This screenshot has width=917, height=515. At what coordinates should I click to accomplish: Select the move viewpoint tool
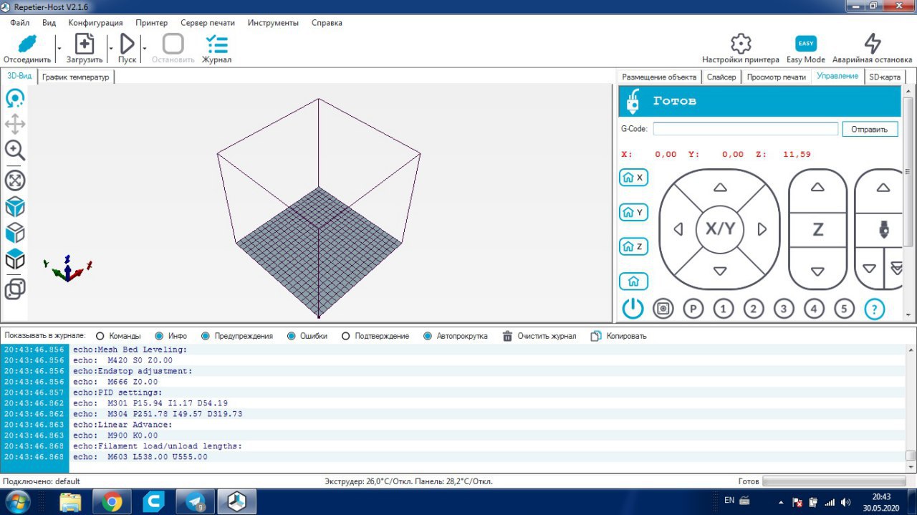pos(15,124)
